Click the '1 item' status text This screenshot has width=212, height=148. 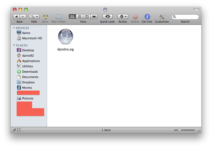106,130
